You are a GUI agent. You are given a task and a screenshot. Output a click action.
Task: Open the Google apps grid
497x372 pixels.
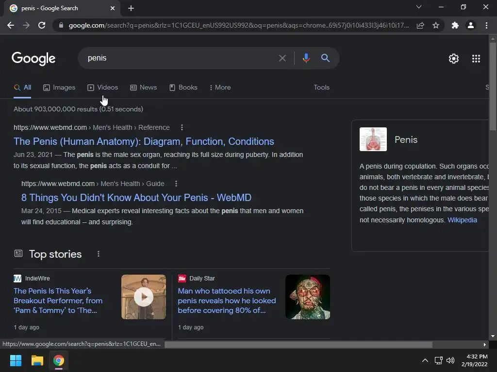tap(476, 59)
